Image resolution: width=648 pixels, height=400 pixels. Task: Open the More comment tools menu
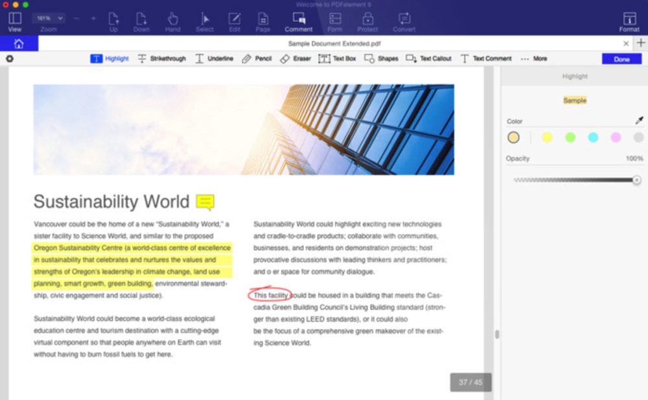point(534,59)
